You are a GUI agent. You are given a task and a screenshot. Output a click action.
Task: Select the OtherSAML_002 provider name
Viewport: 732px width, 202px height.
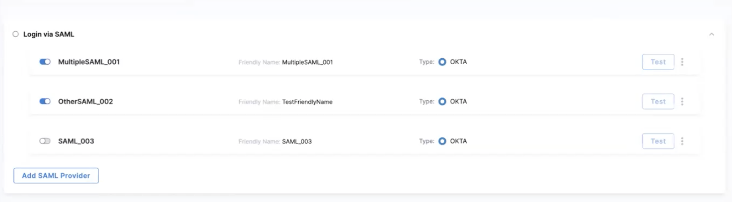85,102
